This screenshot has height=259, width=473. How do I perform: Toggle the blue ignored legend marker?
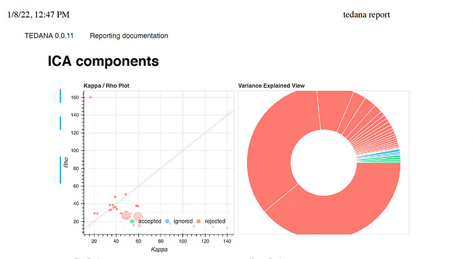(167, 221)
